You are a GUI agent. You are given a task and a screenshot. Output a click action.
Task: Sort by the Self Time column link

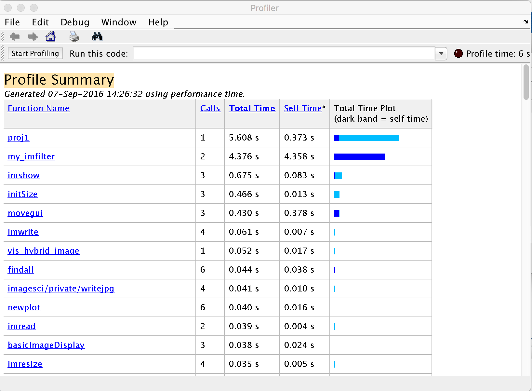pyautogui.click(x=303, y=108)
